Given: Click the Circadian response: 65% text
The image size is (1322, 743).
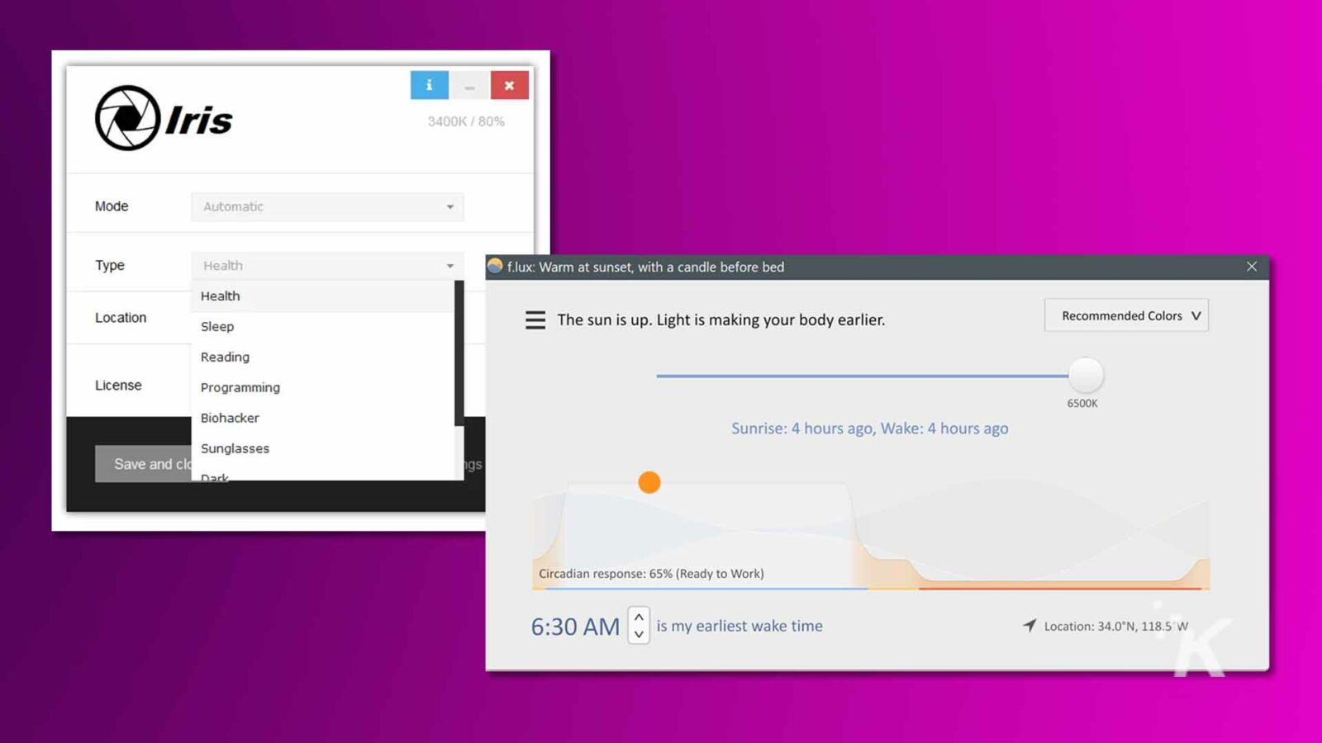Looking at the screenshot, I should click(651, 574).
